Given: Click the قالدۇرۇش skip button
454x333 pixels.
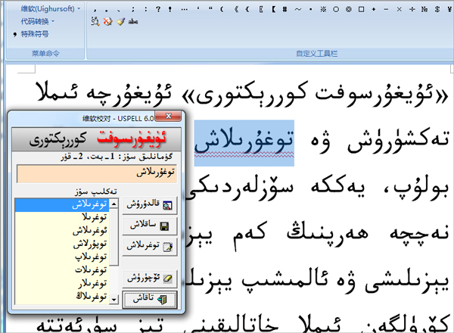Looking at the screenshot, I should point(149,205).
